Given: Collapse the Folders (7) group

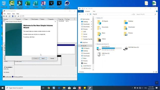Looking at the screenshot, I should 96,18.
